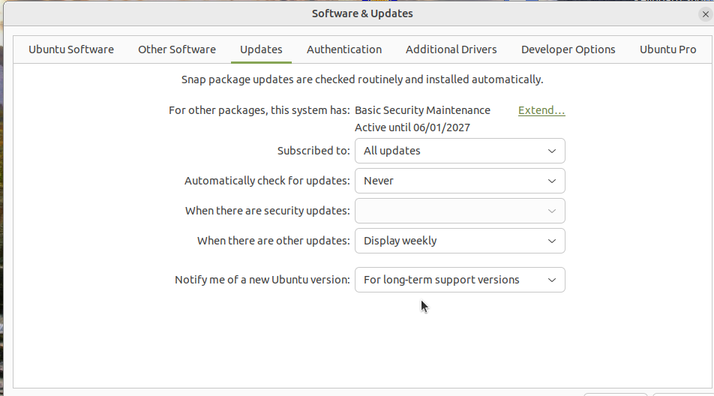Open the 'For long-term support versions' dropdown

pyautogui.click(x=460, y=280)
